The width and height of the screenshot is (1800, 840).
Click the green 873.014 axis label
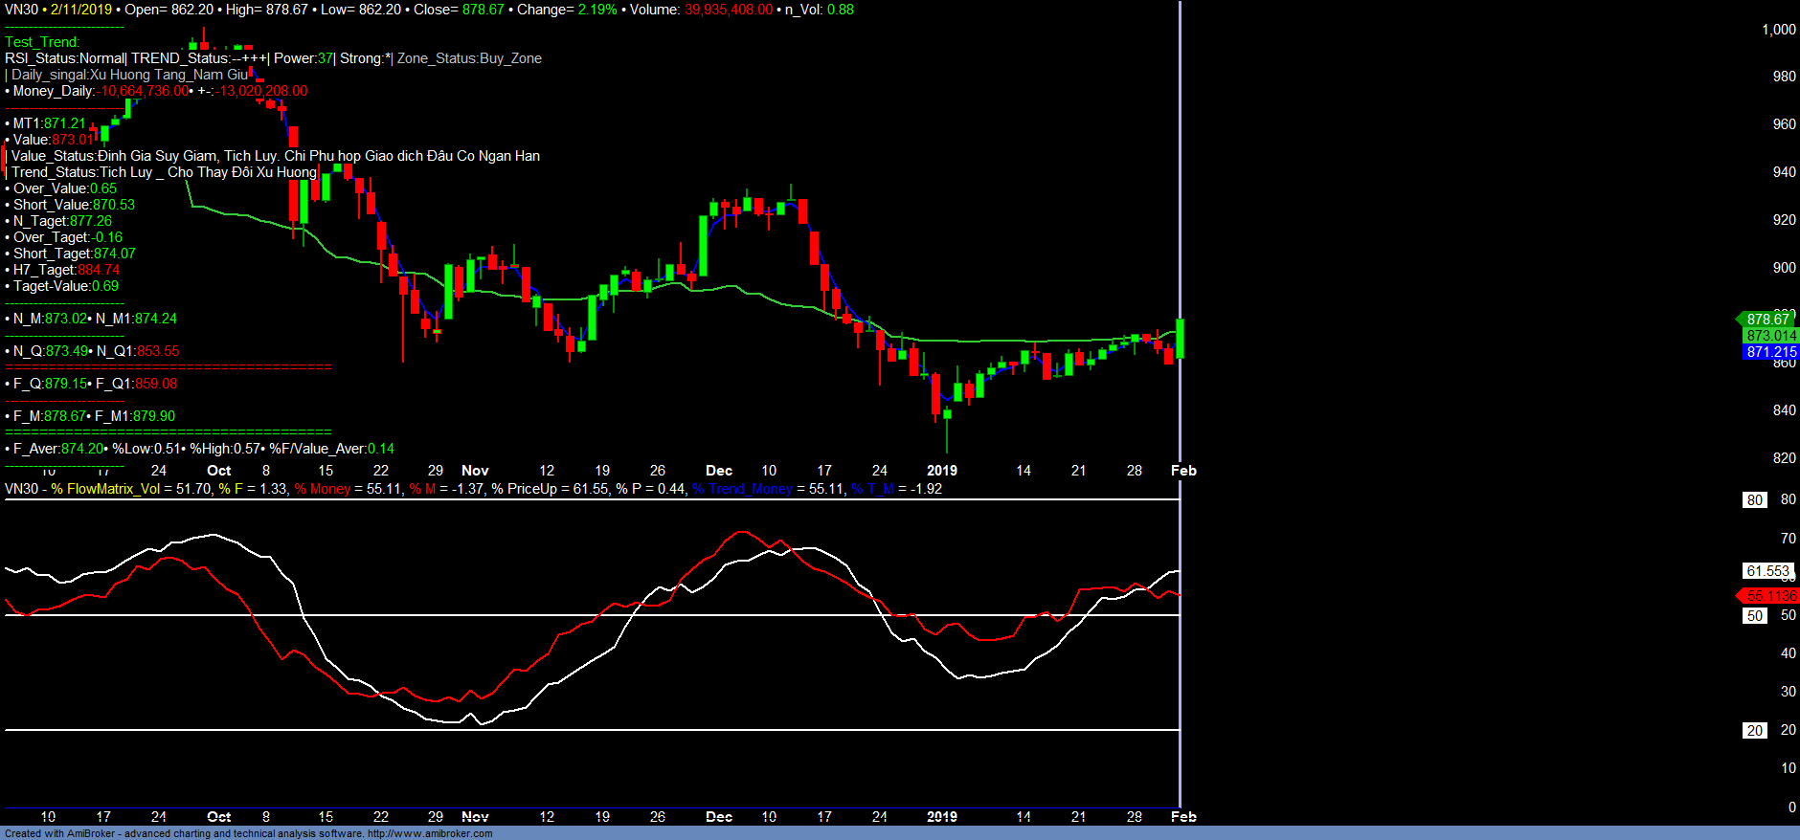point(1770,336)
